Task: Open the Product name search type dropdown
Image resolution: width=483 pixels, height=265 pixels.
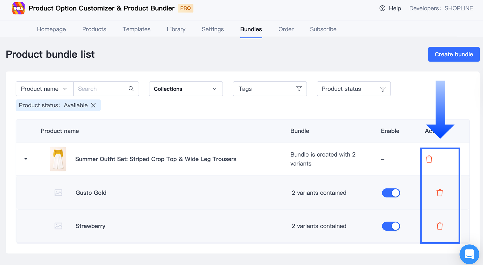Action: [44, 89]
